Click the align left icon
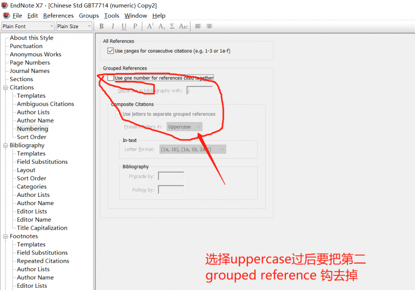The width and height of the screenshot is (415, 290). (x=198, y=26)
